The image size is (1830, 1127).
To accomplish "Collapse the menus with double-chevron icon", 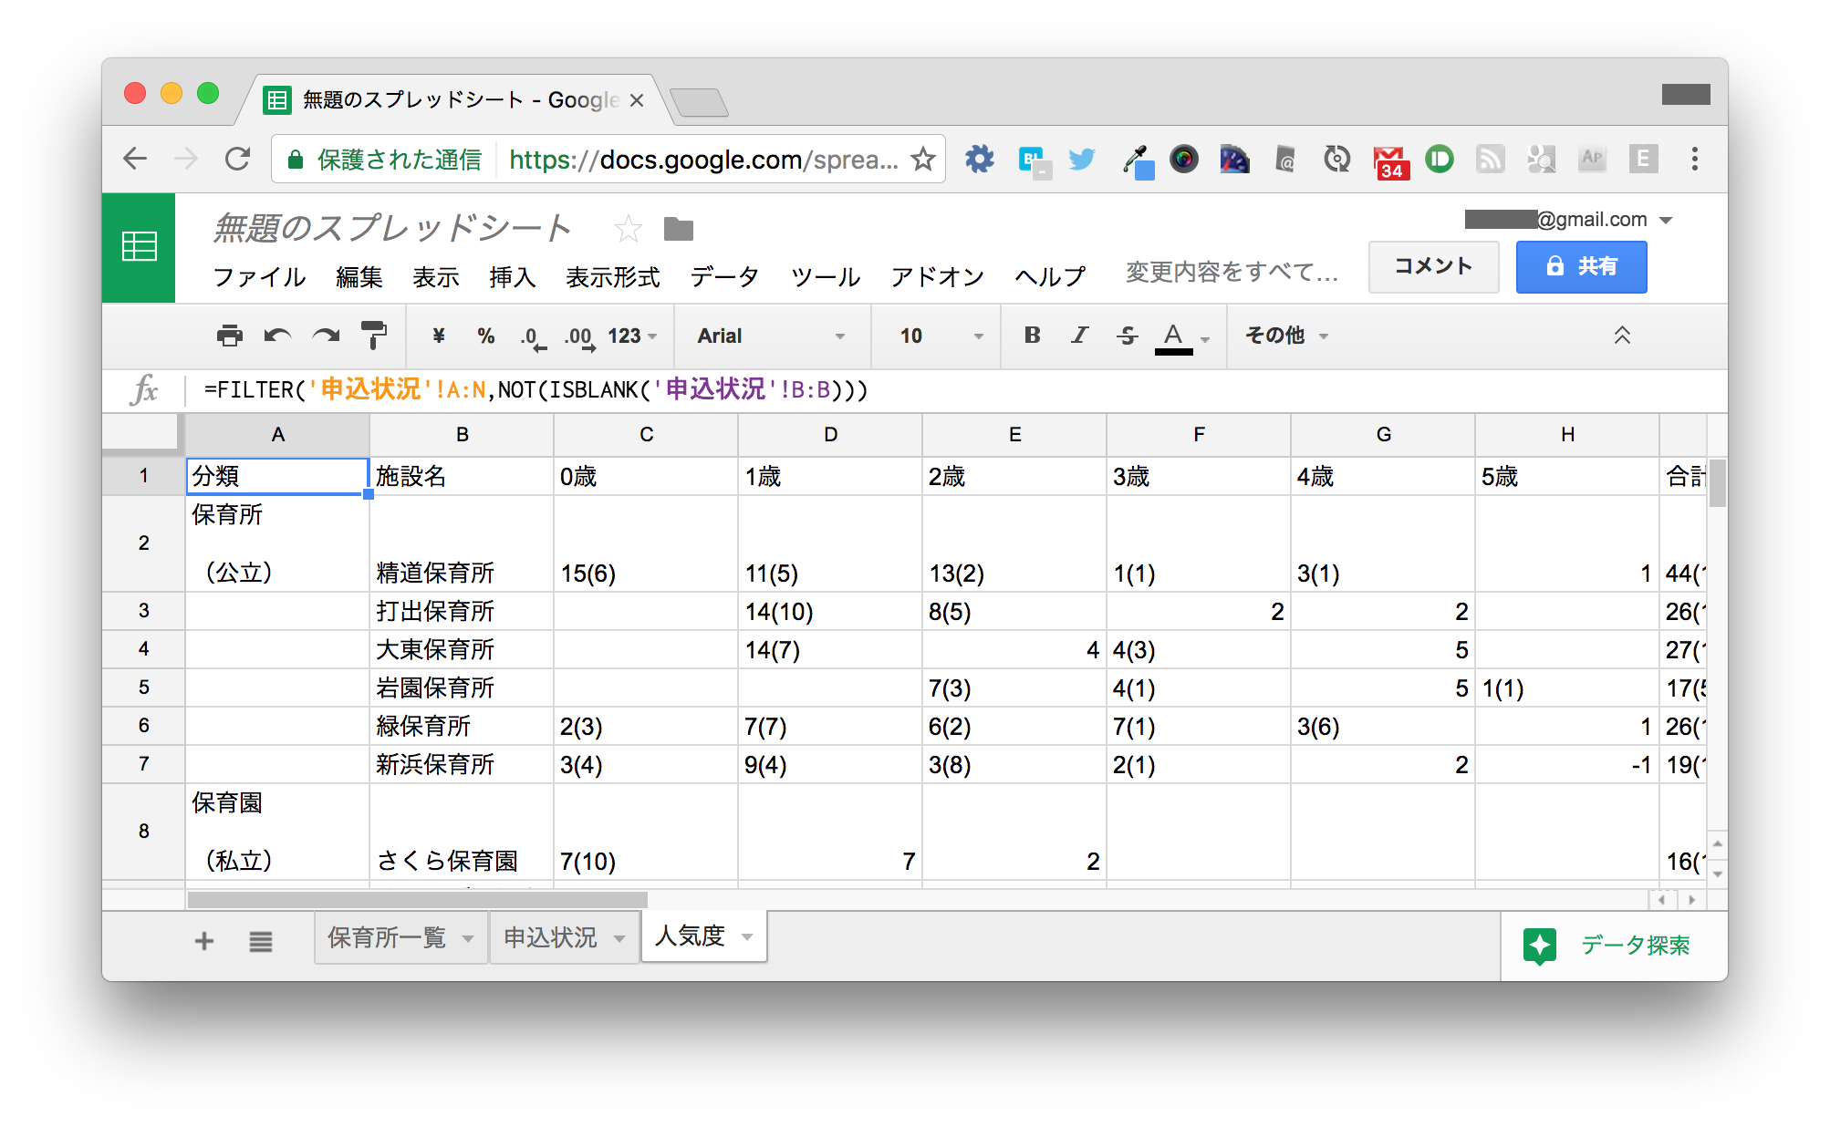I will 1622,335.
